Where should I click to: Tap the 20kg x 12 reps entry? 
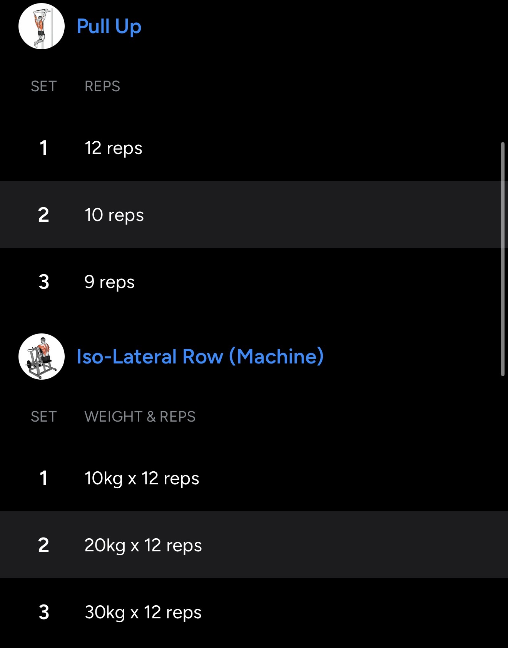[x=143, y=546]
